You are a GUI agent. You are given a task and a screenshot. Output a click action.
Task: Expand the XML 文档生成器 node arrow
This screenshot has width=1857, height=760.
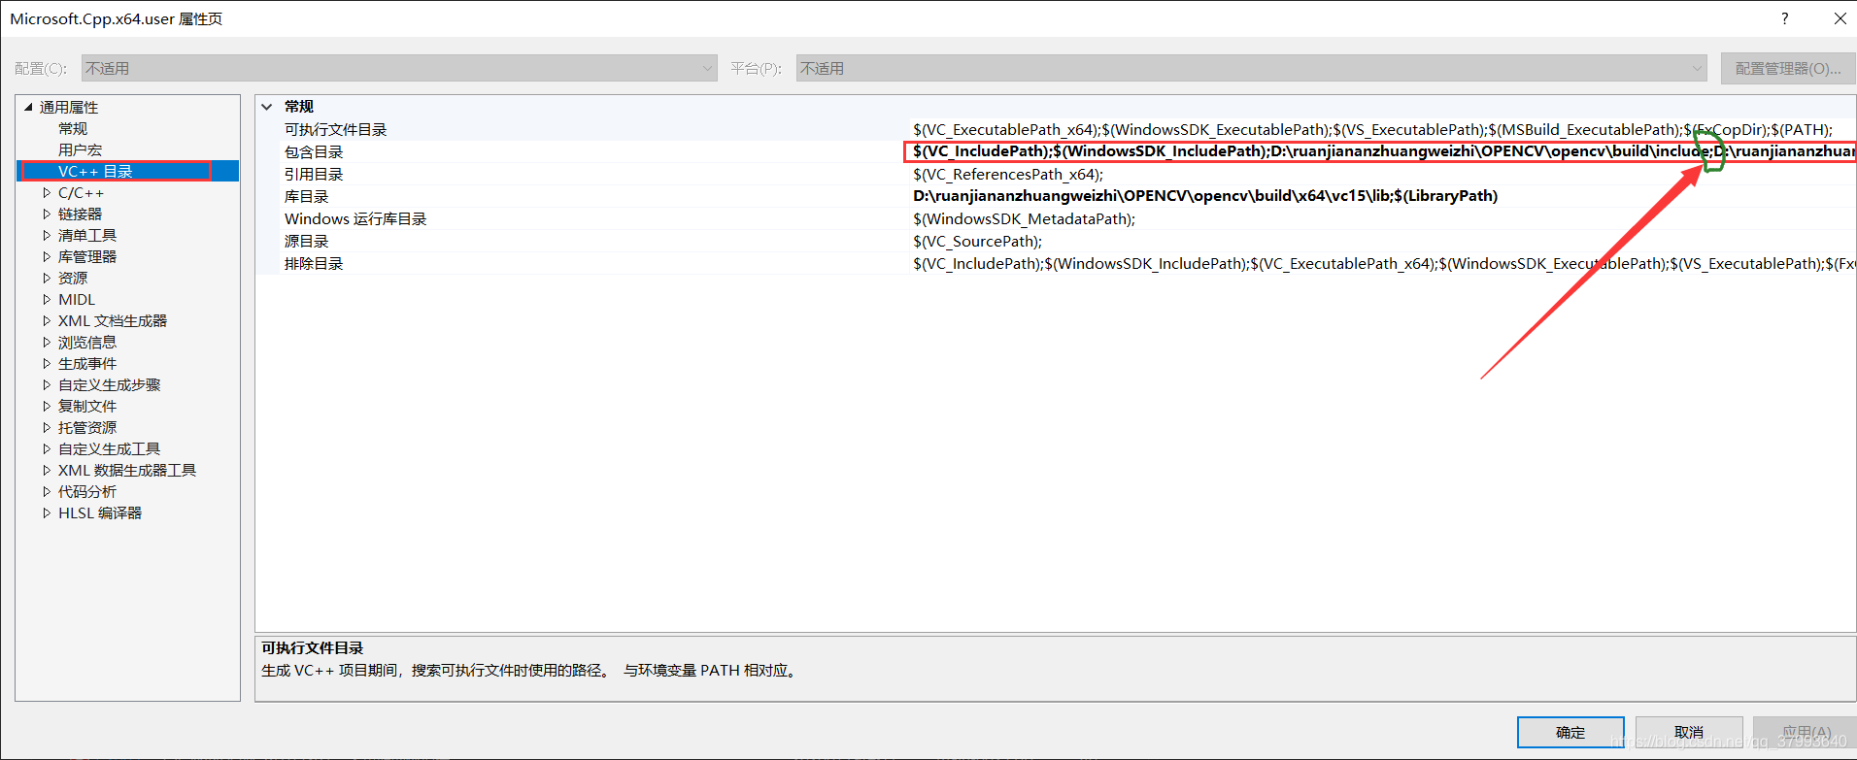tap(47, 320)
